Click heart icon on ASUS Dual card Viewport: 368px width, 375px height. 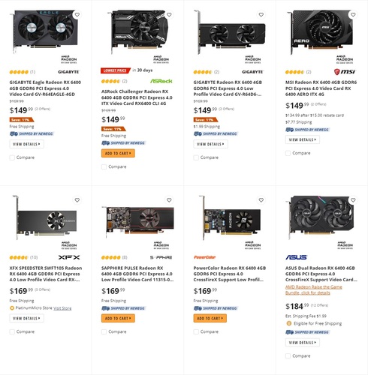pyautogui.click(x=353, y=200)
